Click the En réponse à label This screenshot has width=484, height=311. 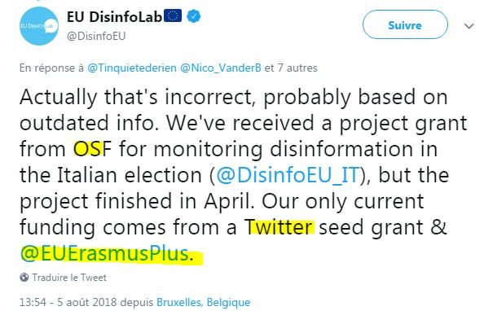51,68
